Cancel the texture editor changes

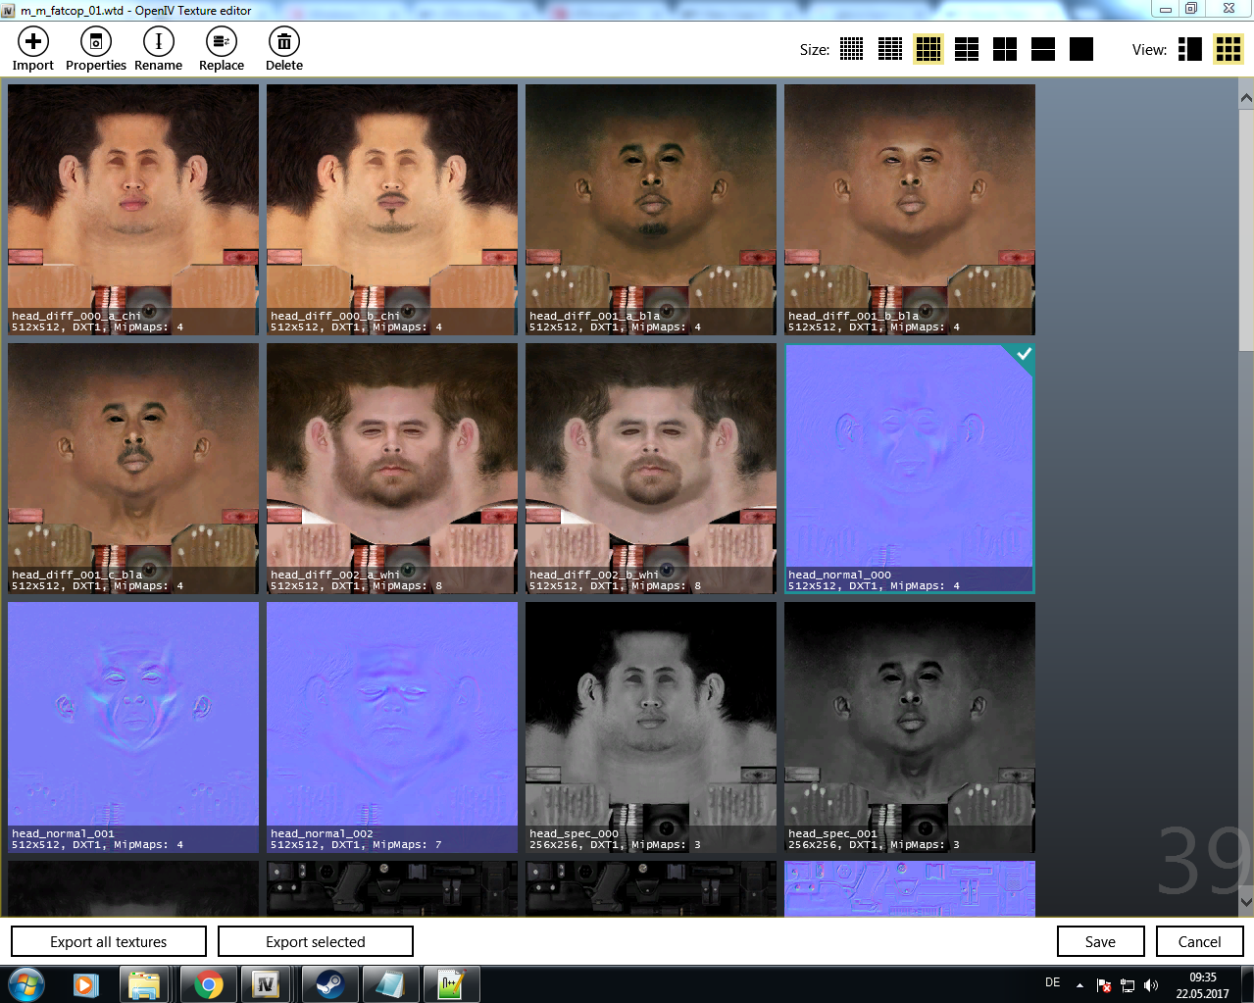click(1199, 941)
